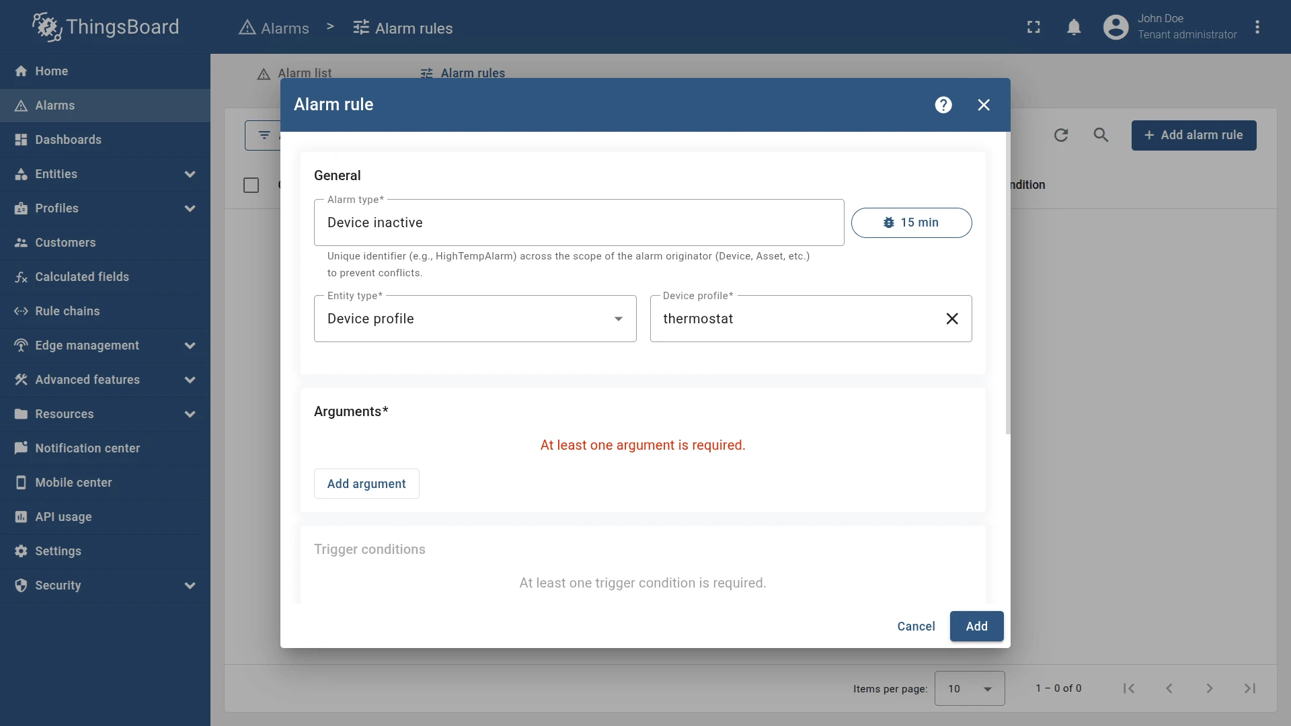The image size is (1291, 726).
Task: Click the Home house icon
Action: click(x=21, y=71)
